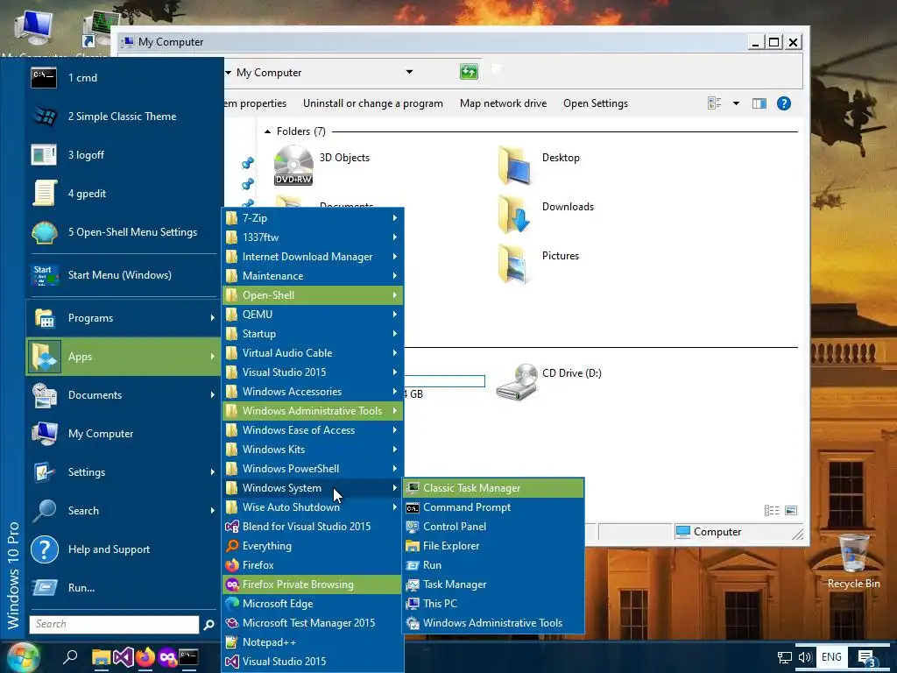Click Map network drive

point(504,103)
